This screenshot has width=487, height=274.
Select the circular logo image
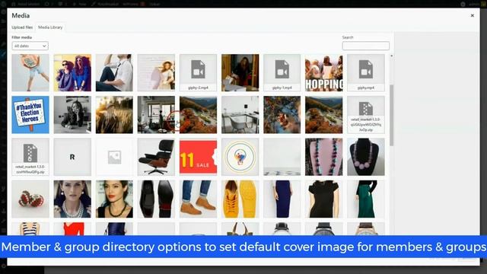(240, 157)
